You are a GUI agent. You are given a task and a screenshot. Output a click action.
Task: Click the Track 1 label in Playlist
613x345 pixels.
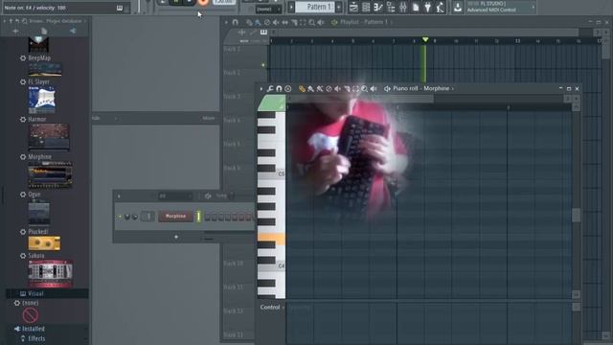point(232,49)
